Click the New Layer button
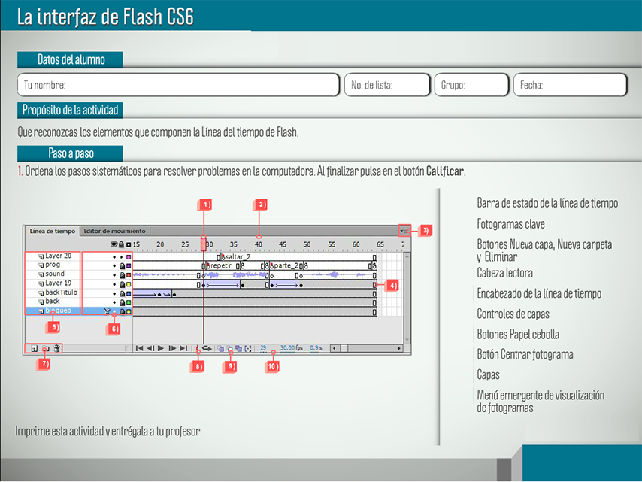Screen dimensions: 642x482 pyautogui.click(x=34, y=349)
